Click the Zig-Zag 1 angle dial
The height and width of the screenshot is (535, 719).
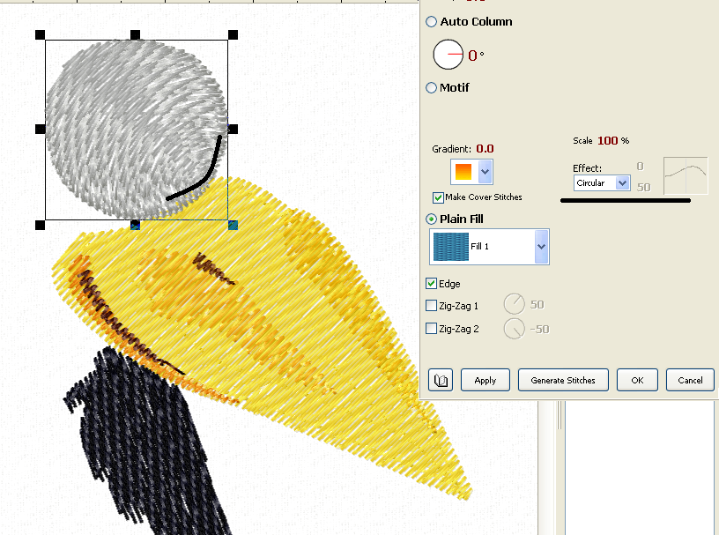[x=514, y=305]
